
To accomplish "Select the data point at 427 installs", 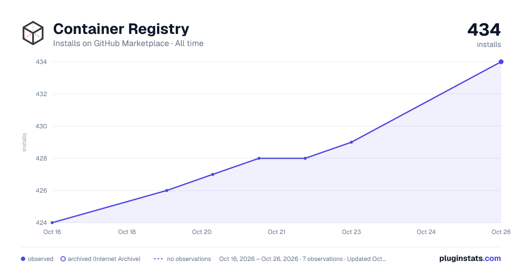I will pos(213,174).
